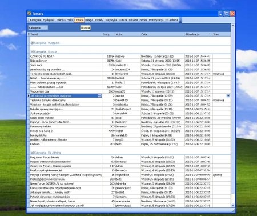Switch to the Seks category tab
257x216 pixels.
pyautogui.click(x=70, y=20)
